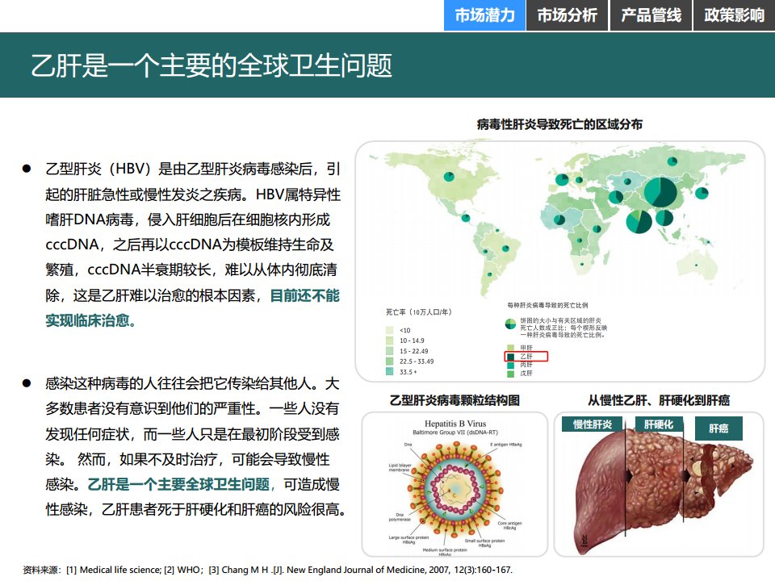Click the 肝癌 label box

point(718,428)
